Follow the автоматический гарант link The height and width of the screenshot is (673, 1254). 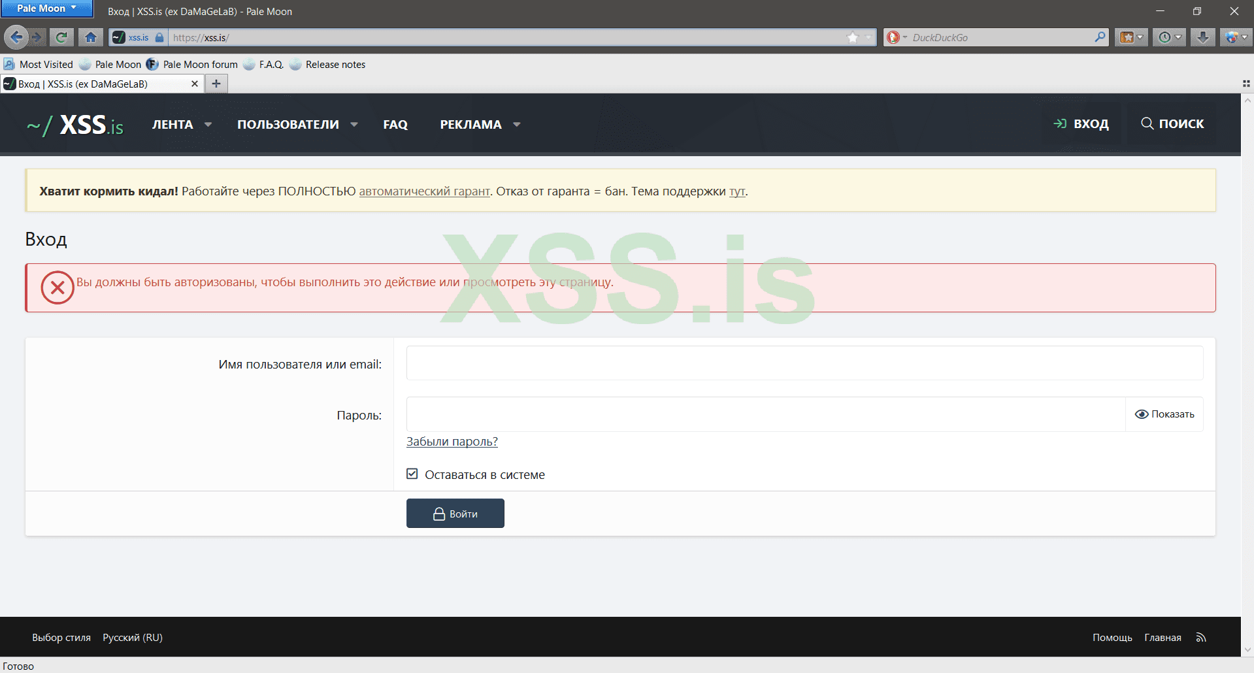coord(424,191)
